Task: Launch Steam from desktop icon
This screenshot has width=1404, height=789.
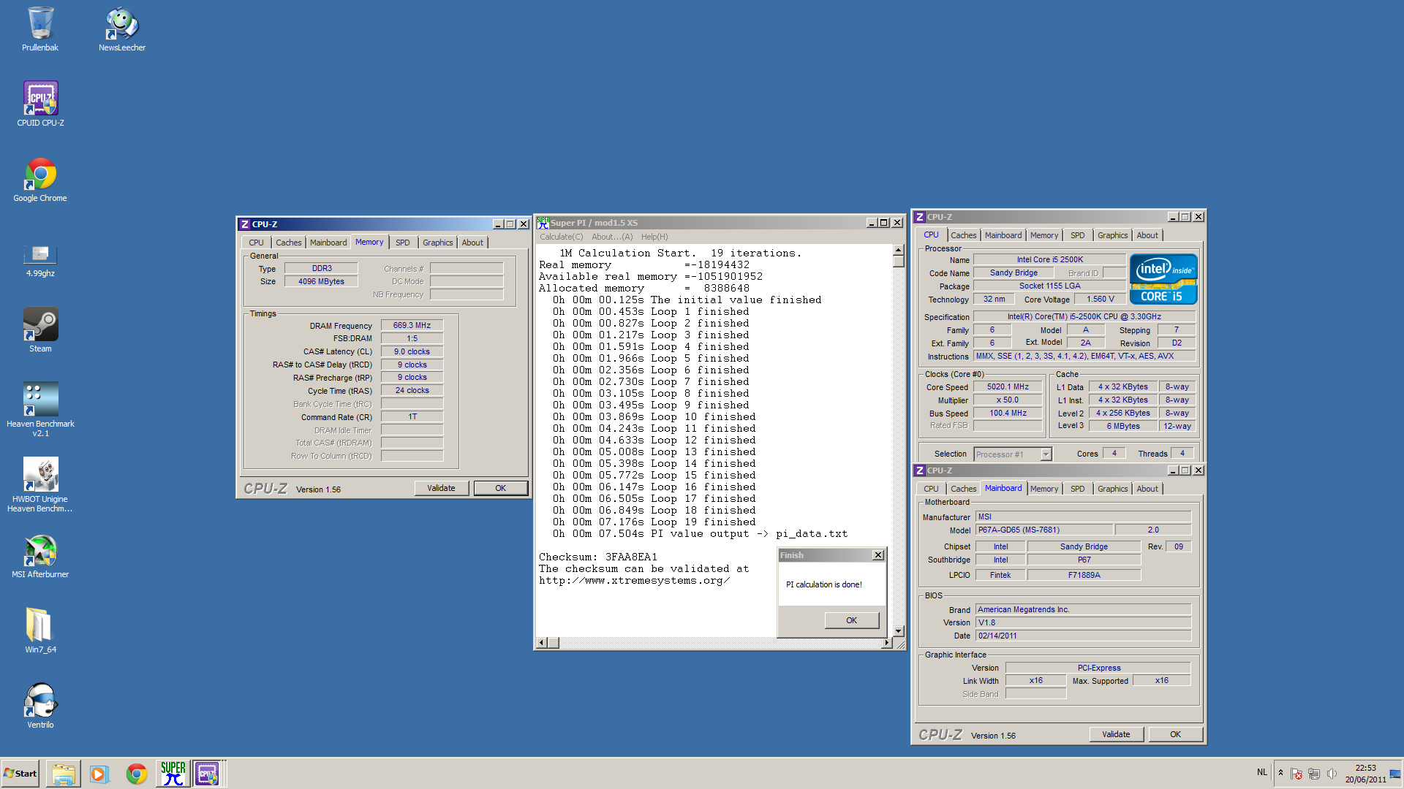Action: click(40, 327)
